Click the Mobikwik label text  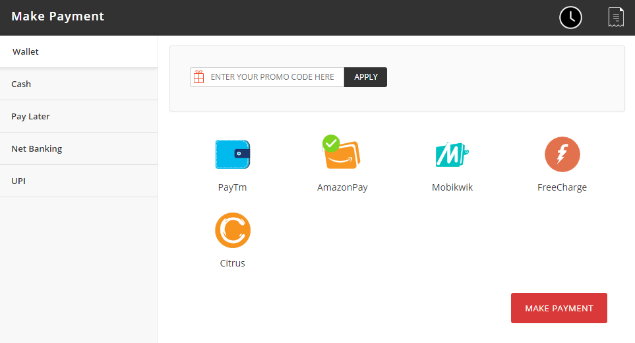click(x=452, y=187)
